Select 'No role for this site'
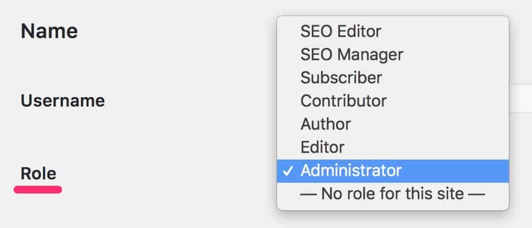This screenshot has width=532, height=228. click(x=392, y=194)
